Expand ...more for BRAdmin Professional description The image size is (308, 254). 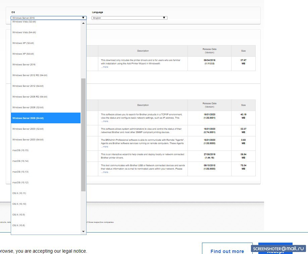tap(104, 147)
